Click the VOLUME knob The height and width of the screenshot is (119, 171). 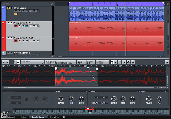[x=149, y=99]
